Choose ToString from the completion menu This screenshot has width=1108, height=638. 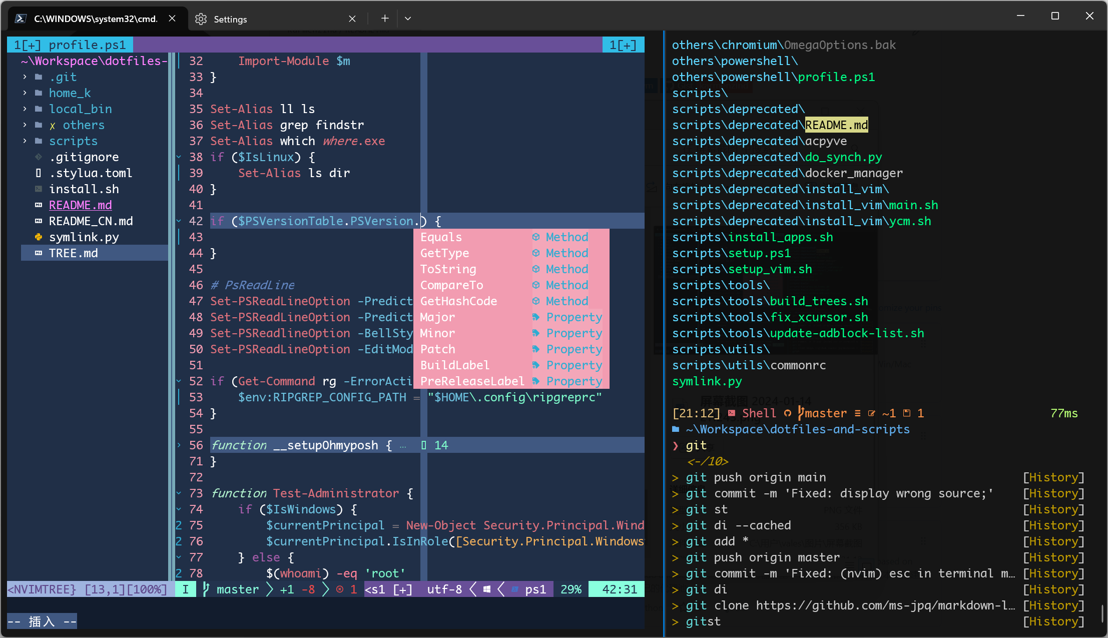(x=448, y=269)
